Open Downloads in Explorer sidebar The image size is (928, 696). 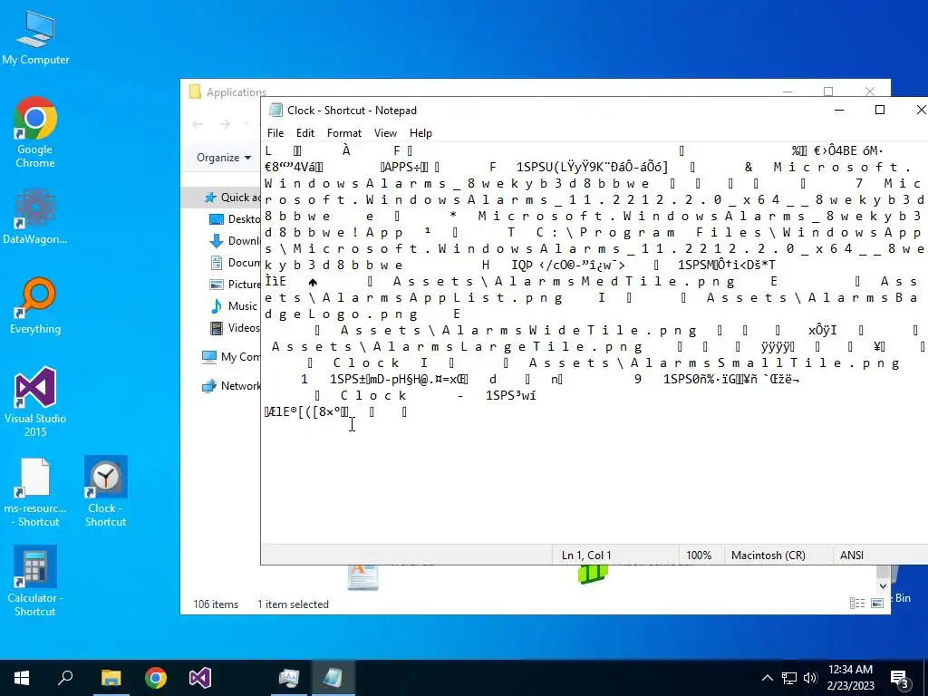tap(235, 241)
